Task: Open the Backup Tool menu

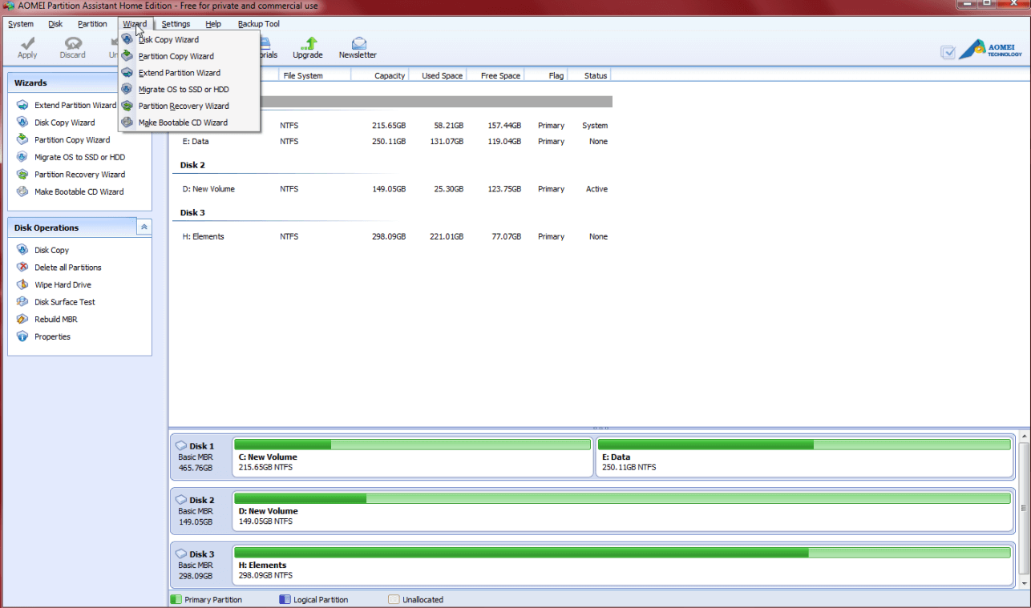Action: [259, 24]
